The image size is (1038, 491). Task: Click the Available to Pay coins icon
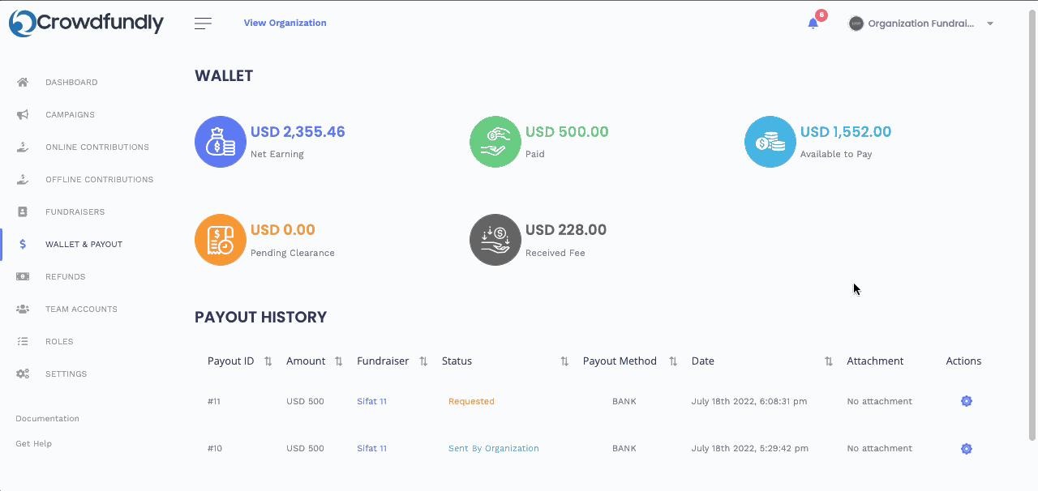point(770,142)
